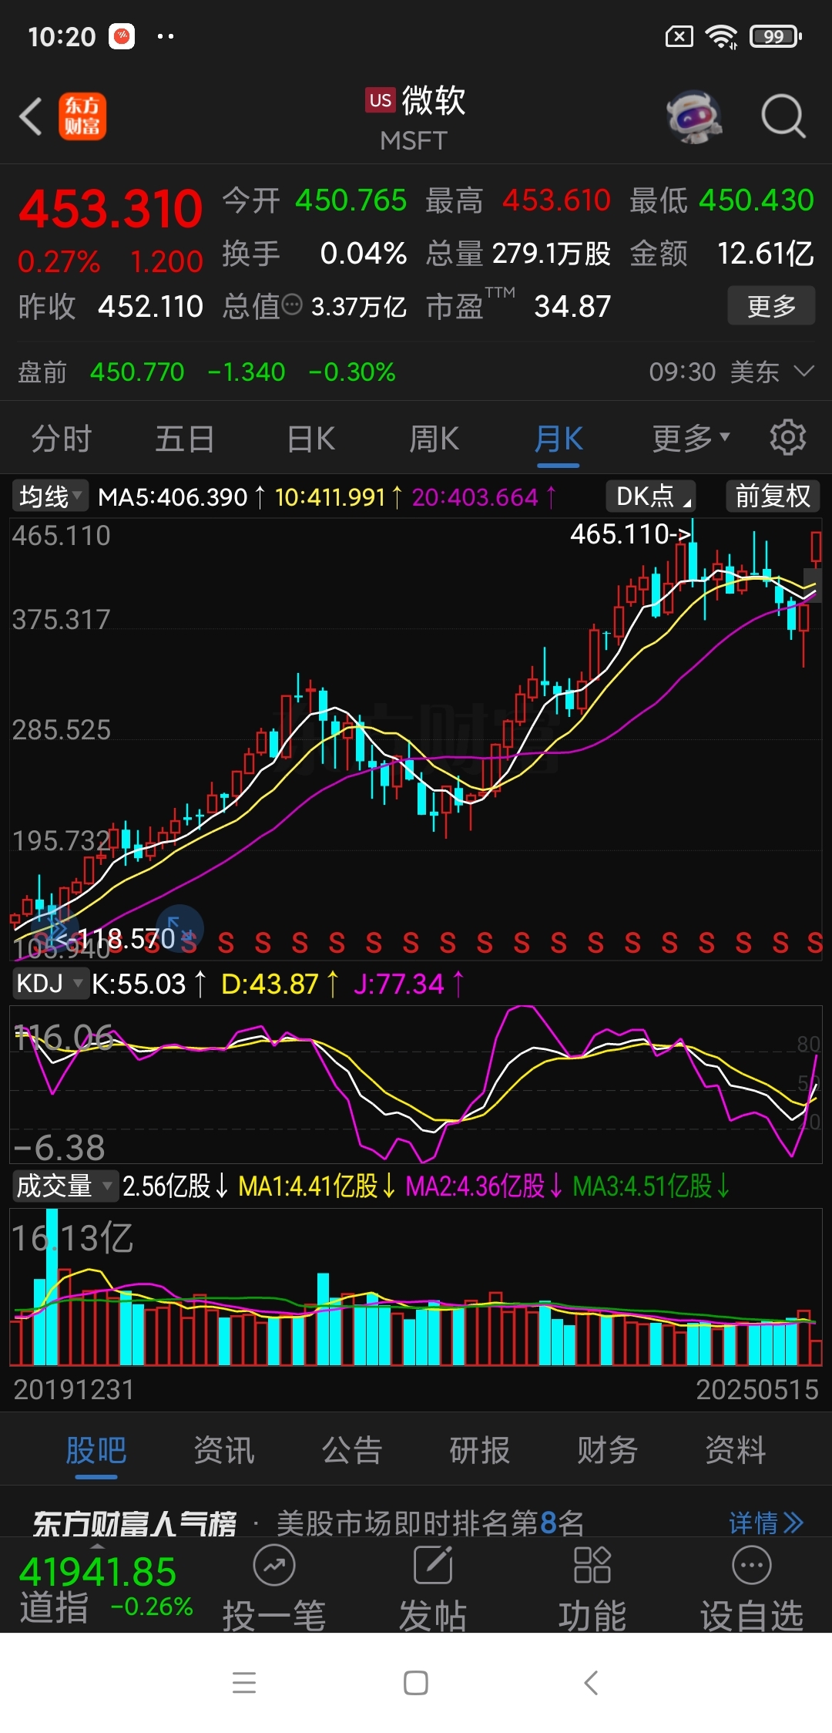Tap the Android recent apps menu icon
832x1733 pixels.
tap(244, 1682)
